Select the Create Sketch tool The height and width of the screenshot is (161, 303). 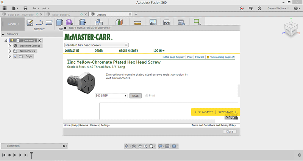point(30,23)
